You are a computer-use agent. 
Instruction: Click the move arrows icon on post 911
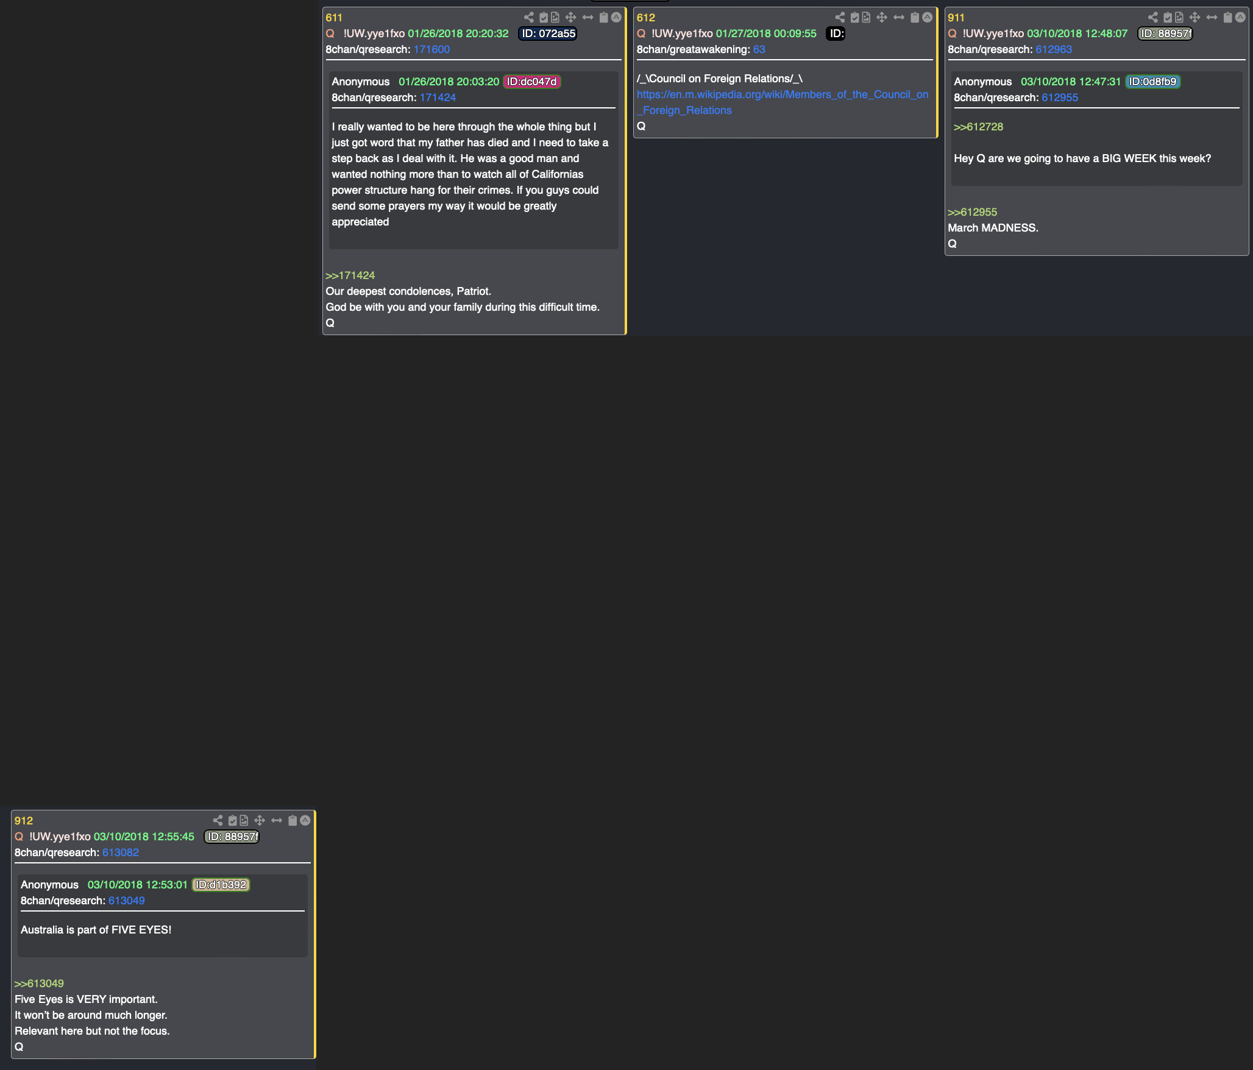point(1195,17)
